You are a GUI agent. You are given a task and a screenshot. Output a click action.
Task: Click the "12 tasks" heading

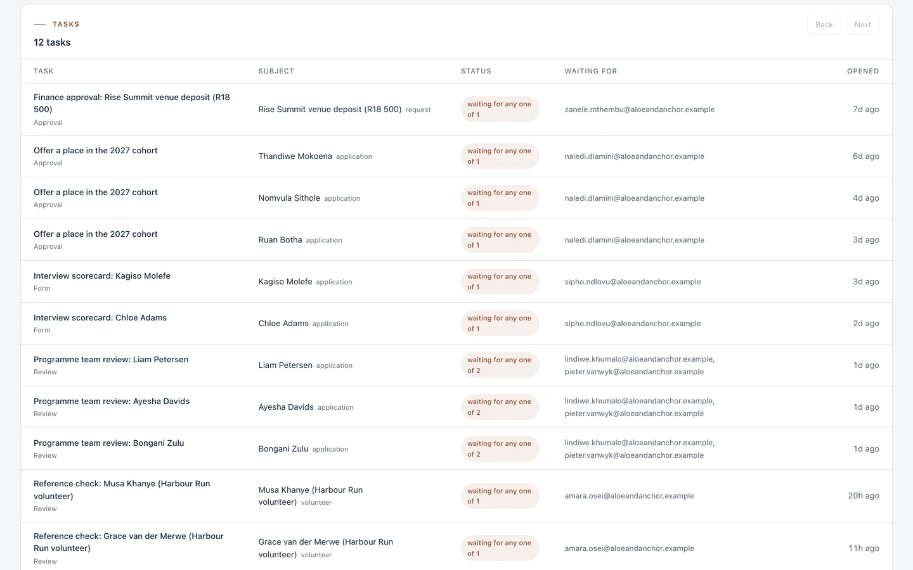(52, 42)
